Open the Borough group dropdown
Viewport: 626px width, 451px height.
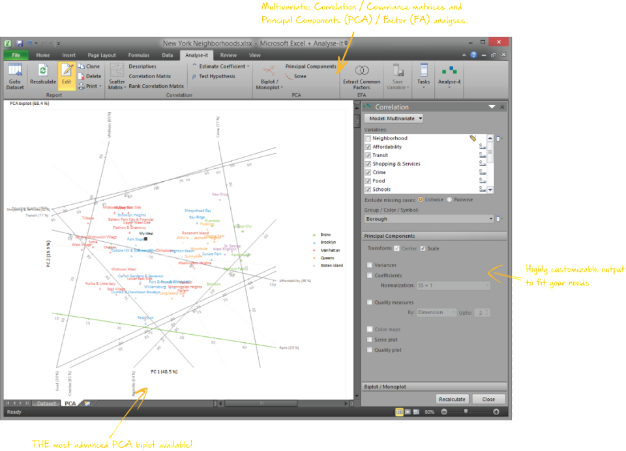click(429, 219)
